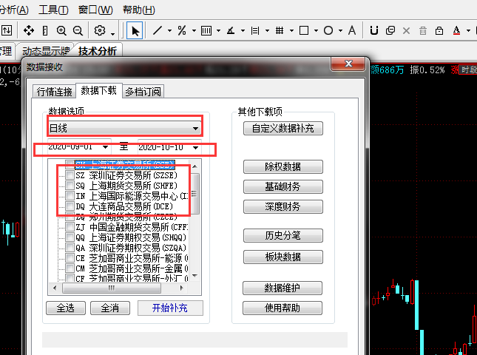Open the start date 2020-09-01 dropdown
The image size is (477, 355).
106,147
